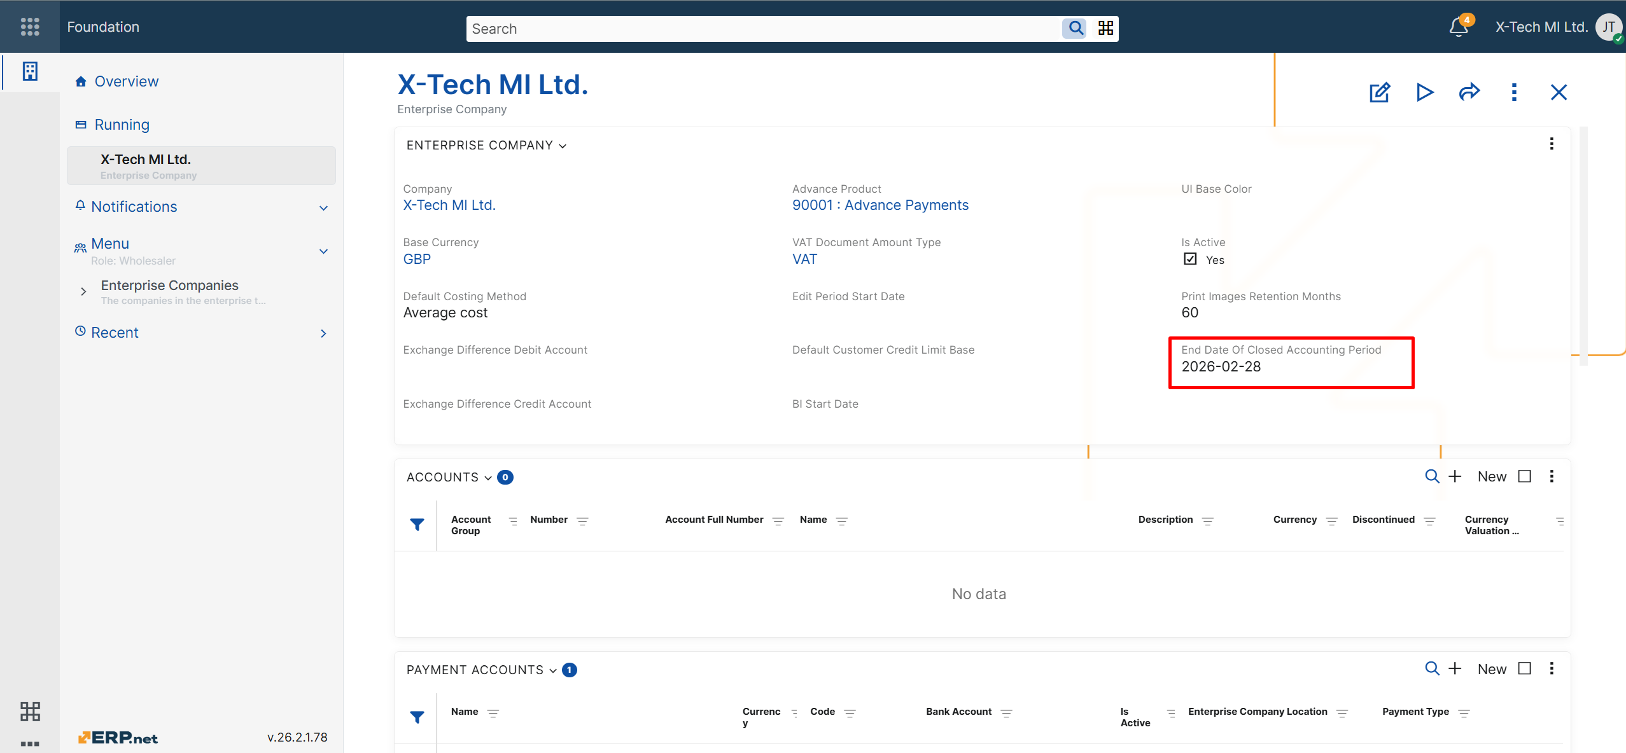The height and width of the screenshot is (753, 1626).
Task: Click the plus icon in Payment Accounts panel
Action: 1455,668
